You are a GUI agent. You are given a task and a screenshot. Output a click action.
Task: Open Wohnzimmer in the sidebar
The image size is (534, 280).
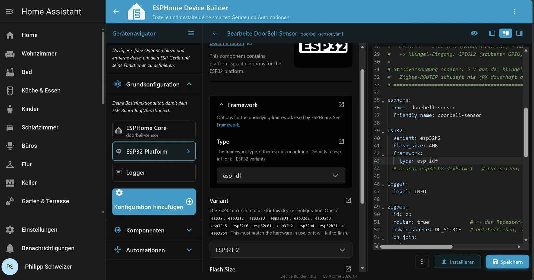click(x=51, y=53)
